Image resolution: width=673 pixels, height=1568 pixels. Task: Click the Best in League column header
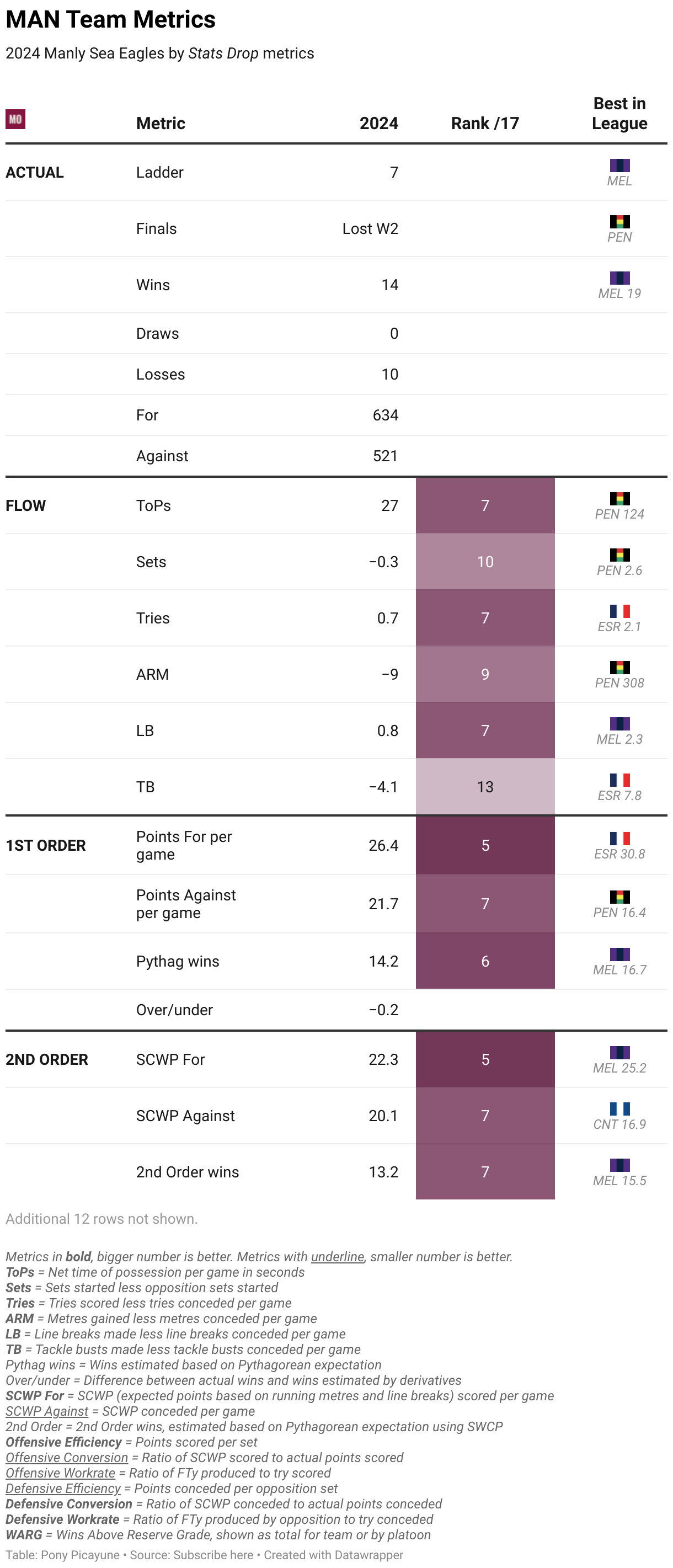619,113
